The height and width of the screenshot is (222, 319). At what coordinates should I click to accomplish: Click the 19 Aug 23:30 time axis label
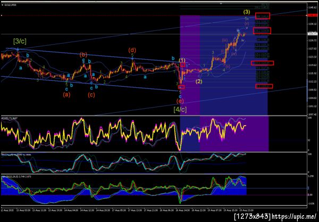point(246,210)
